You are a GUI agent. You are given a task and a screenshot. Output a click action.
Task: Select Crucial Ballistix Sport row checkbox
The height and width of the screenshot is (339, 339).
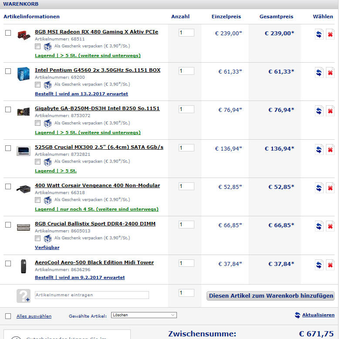point(8,225)
